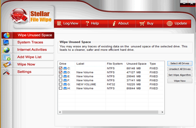Click the File System column header
The image size is (196, 128).
click(x=115, y=64)
